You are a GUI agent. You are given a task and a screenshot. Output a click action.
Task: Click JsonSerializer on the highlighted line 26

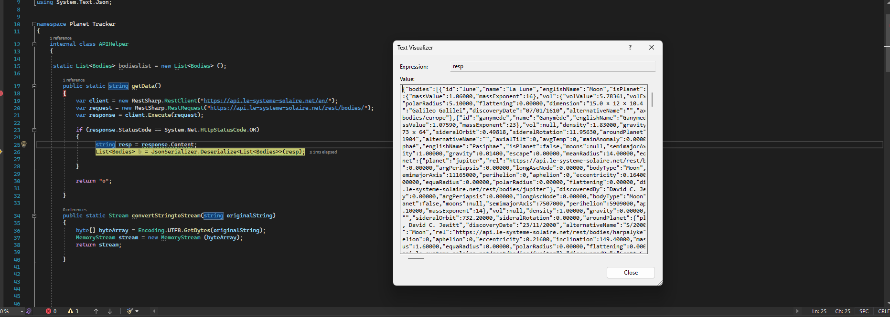click(174, 152)
